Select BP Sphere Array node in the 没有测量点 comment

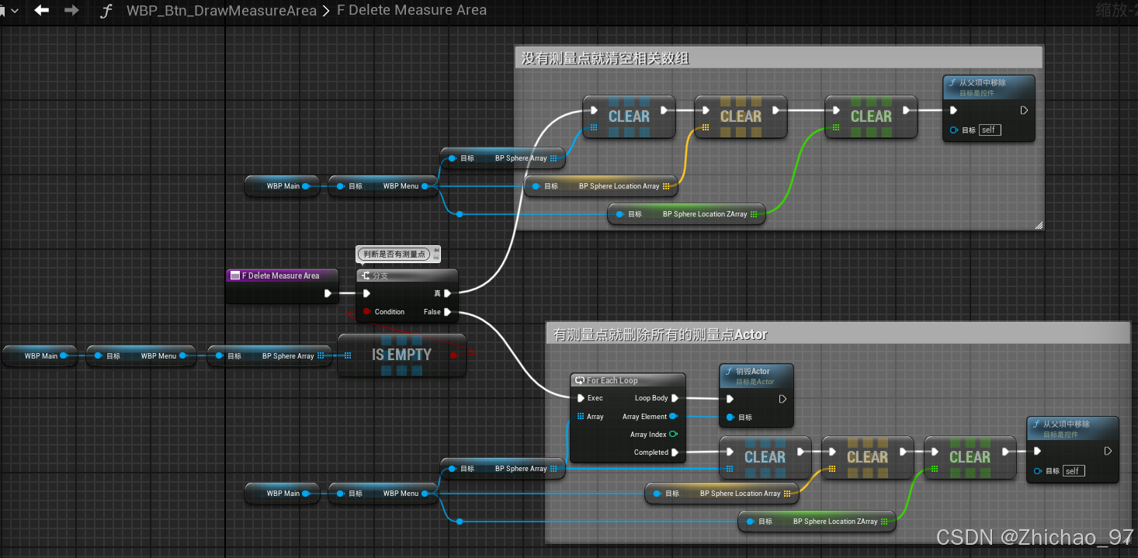pos(503,158)
